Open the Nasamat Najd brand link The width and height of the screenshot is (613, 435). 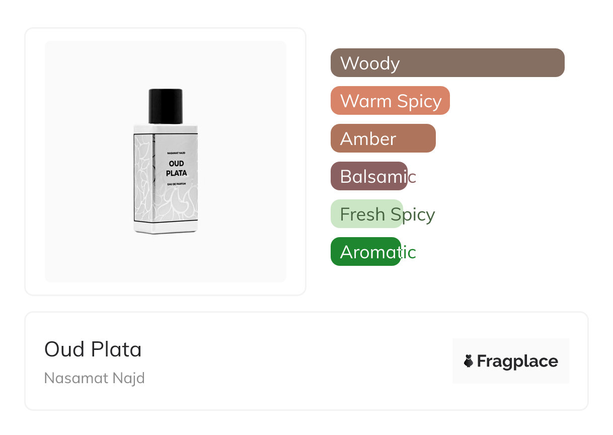(x=95, y=378)
